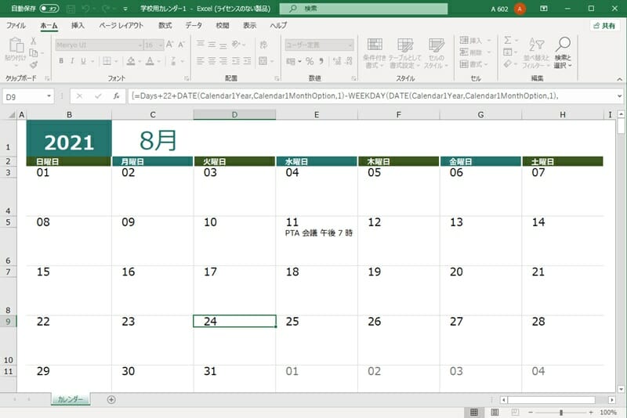
Task: Toggle the 自動保存 AutoSave switch
Action: [49, 9]
